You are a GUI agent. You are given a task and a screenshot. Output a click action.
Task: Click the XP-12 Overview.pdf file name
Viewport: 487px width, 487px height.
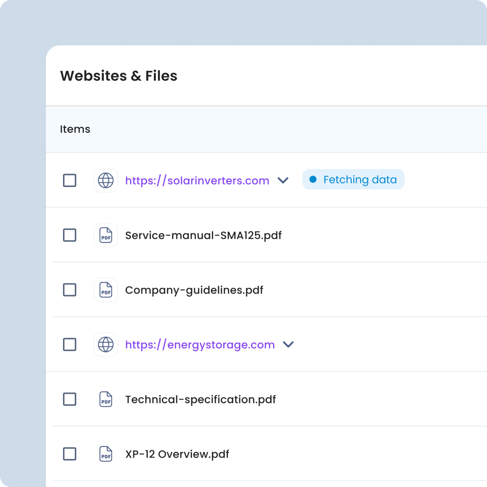pyautogui.click(x=177, y=454)
